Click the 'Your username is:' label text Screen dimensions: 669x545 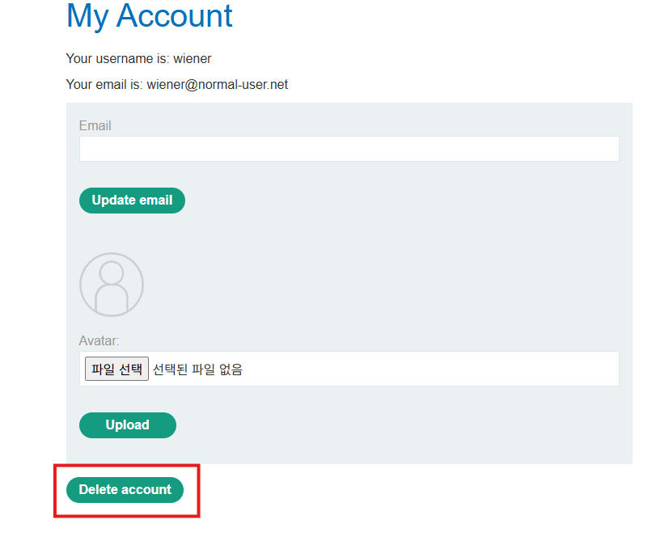coord(117,59)
